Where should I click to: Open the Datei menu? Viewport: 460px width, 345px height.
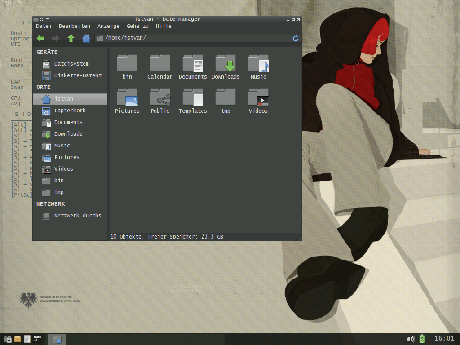click(44, 26)
